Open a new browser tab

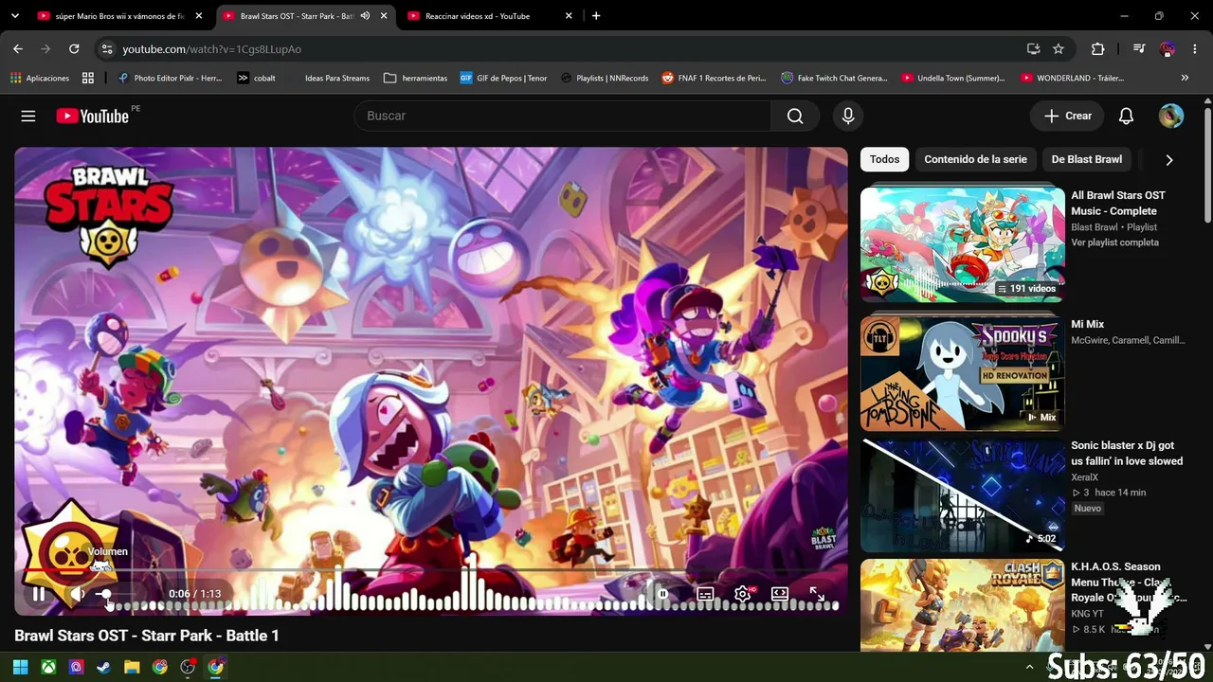[x=596, y=16]
